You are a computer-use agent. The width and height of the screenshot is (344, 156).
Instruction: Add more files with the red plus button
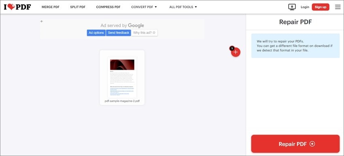236,52
